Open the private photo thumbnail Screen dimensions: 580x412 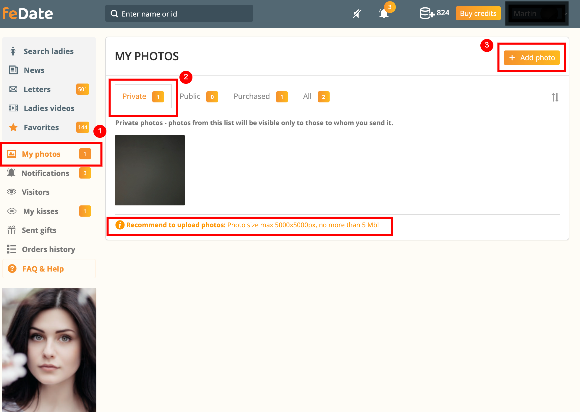point(150,170)
